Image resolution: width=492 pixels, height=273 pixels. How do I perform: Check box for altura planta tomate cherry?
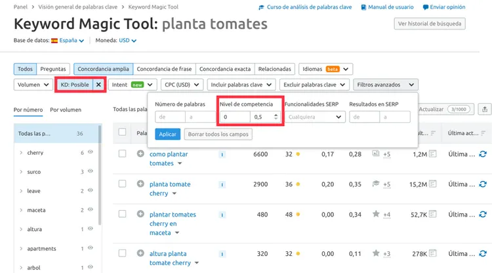pyautogui.click(x=123, y=253)
